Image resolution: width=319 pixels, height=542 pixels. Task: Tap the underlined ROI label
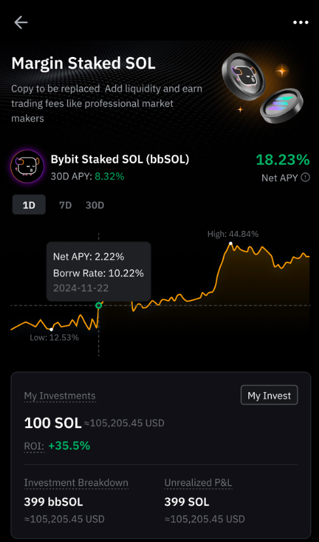(x=34, y=446)
